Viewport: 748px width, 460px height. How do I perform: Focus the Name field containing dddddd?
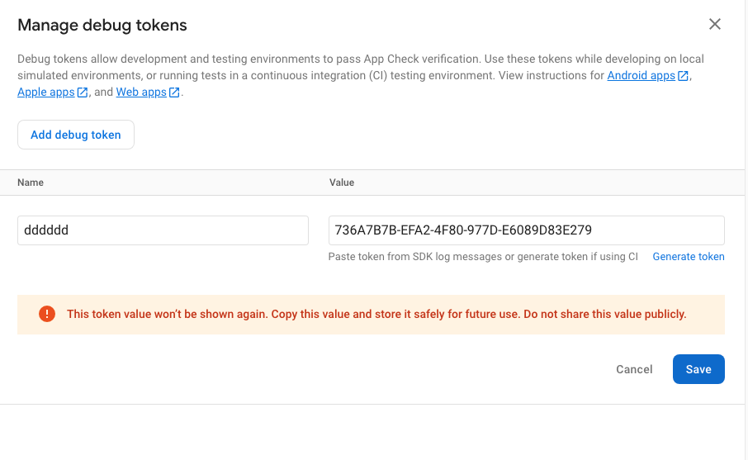click(163, 230)
